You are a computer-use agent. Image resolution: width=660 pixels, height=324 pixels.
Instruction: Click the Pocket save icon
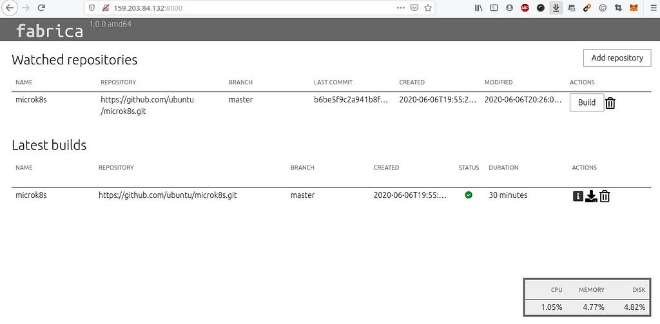tap(414, 8)
